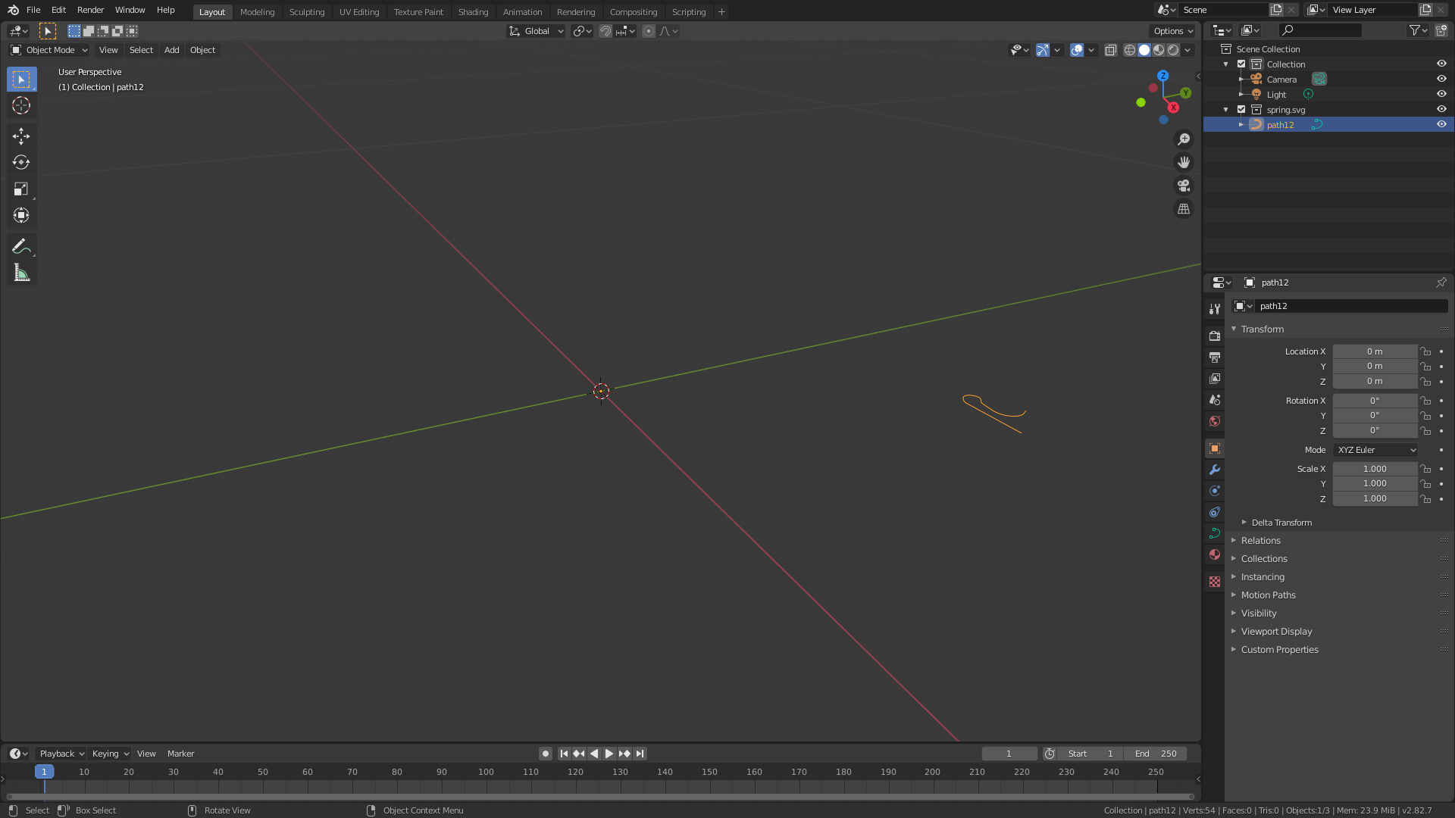Pin the properties editor context
The width and height of the screenshot is (1455, 818).
(1441, 283)
